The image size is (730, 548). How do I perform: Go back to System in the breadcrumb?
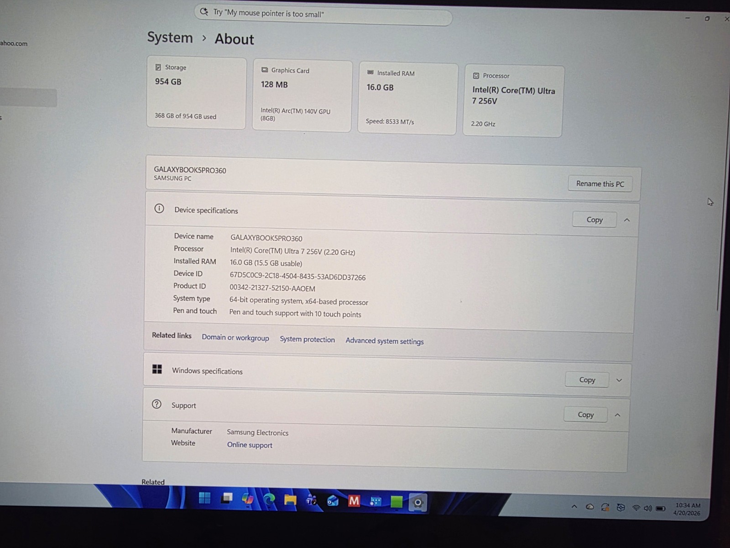coord(170,37)
